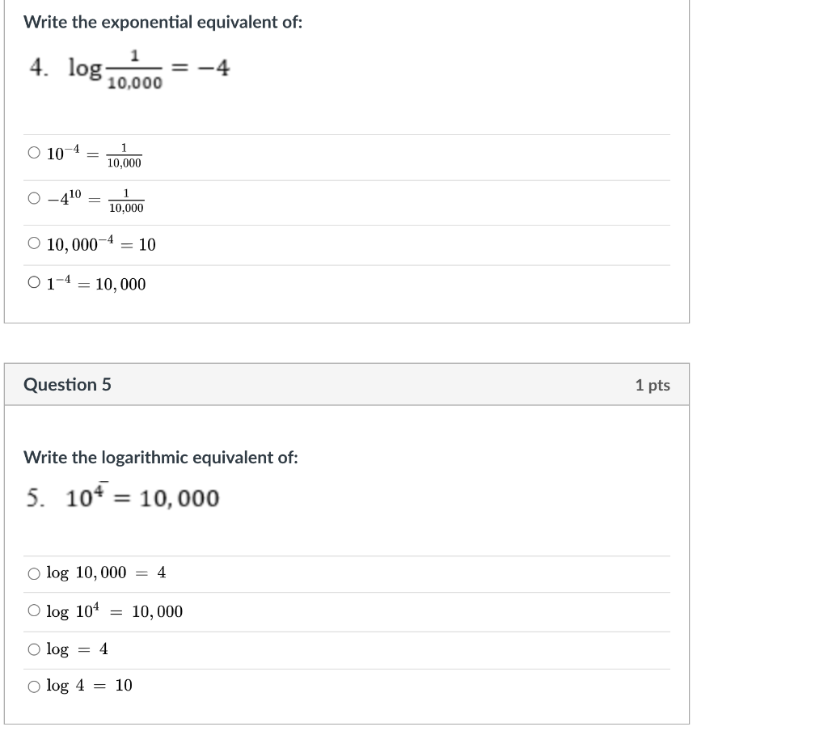The image size is (828, 731).
Task: Select the answer 10^-4 = 1/10,000
Action: point(33,153)
